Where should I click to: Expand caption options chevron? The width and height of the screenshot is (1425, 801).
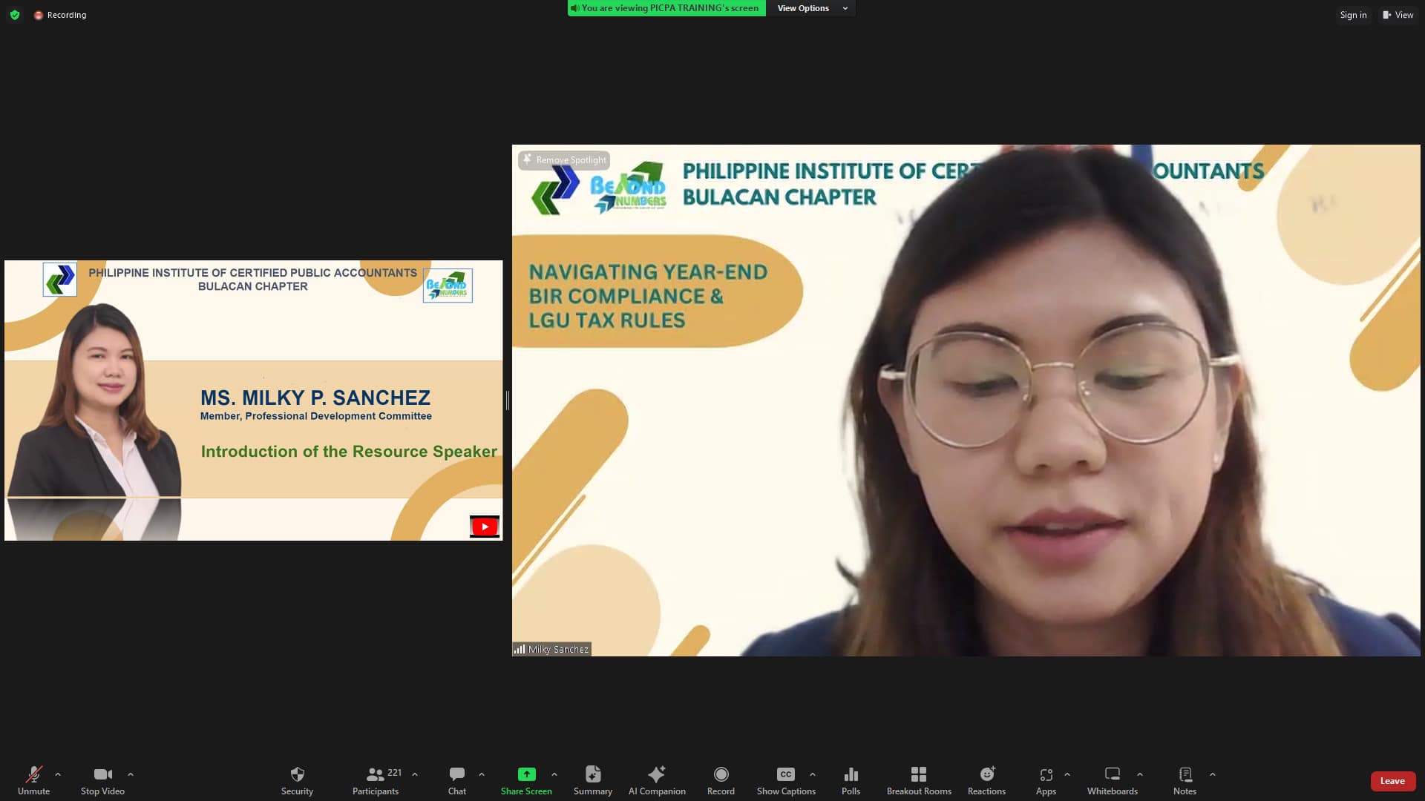click(813, 774)
